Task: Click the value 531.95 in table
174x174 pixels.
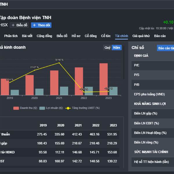Action: pyautogui.click(x=112, y=134)
